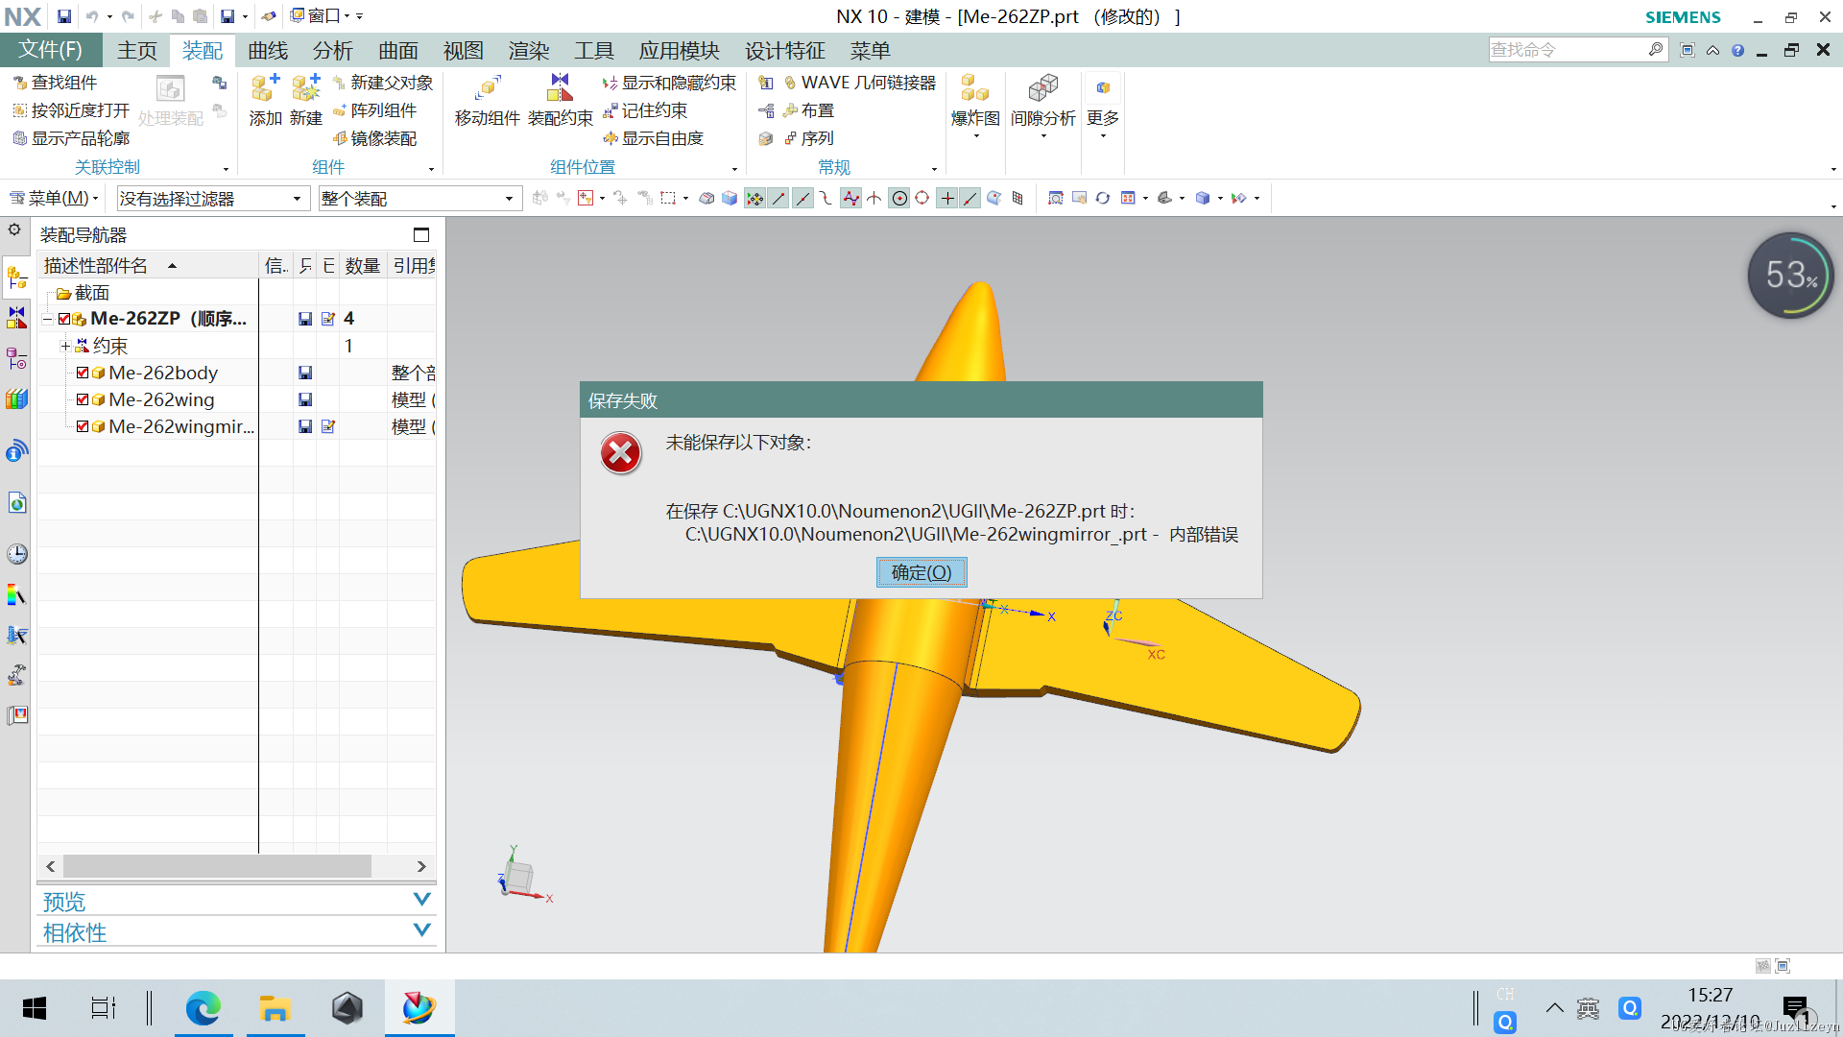Expand the 约束 tree node
The width and height of the screenshot is (1843, 1037).
click(x=65, y=346)
